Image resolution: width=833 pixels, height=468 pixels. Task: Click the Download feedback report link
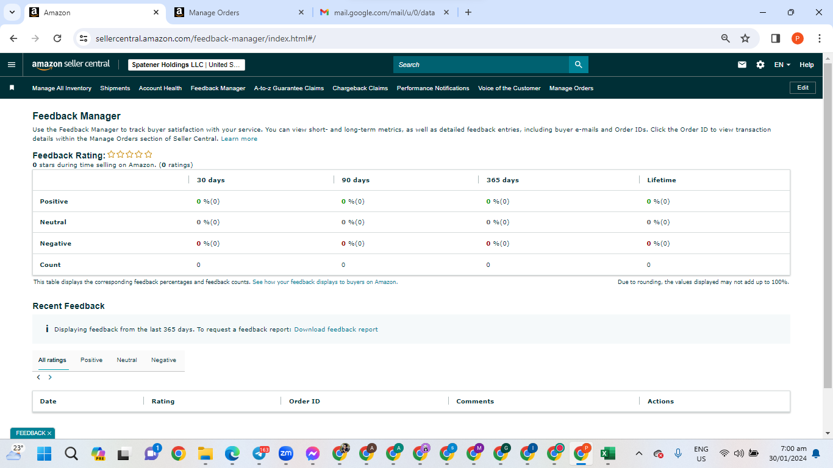pyautogui.click(x=336, y=329)
